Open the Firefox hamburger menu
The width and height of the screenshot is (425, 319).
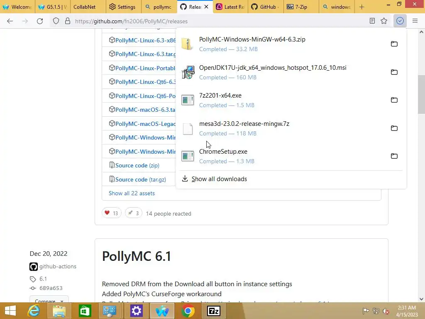tap(415, 21)
